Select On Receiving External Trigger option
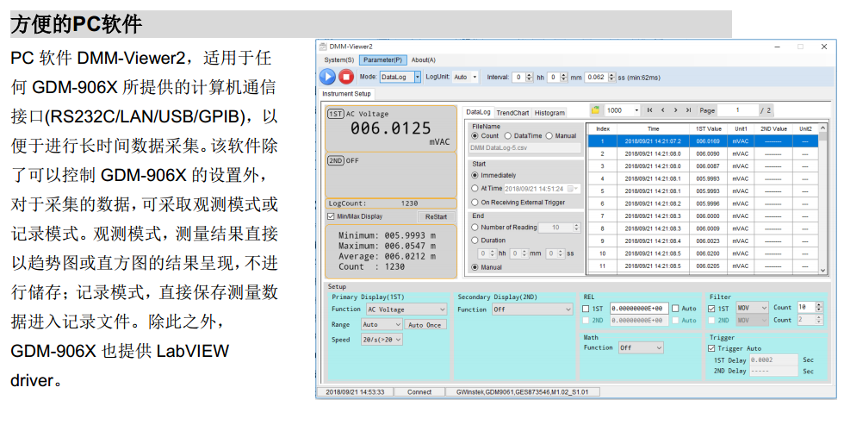844x425 pixels. 475,203
